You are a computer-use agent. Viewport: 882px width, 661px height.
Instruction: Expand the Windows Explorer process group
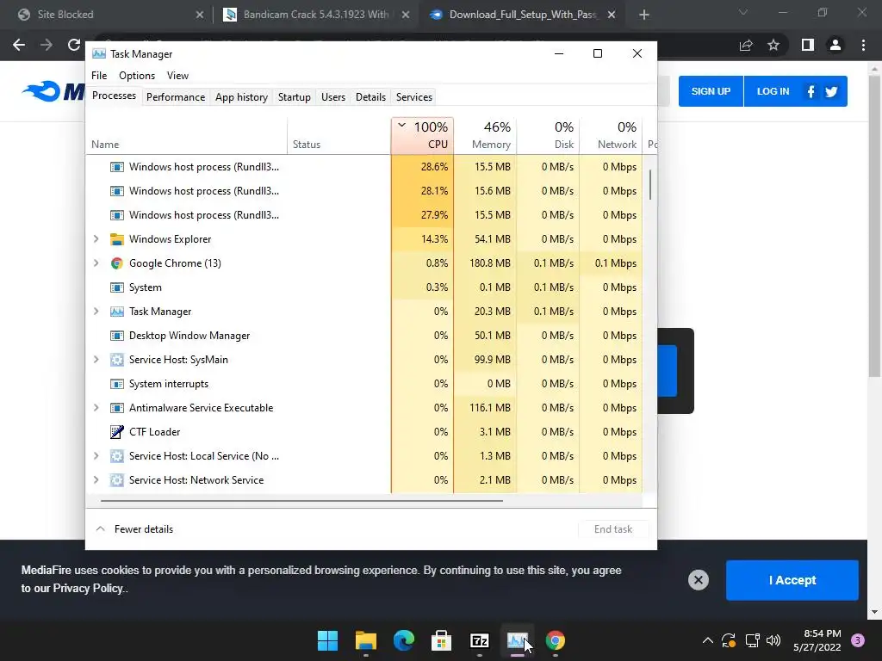tap(96, 239)
